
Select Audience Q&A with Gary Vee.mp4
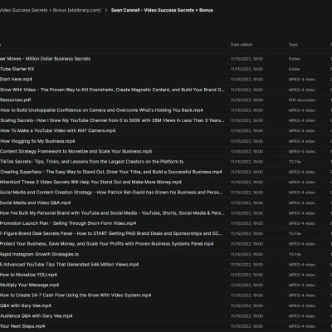click(x=36, y=316)
